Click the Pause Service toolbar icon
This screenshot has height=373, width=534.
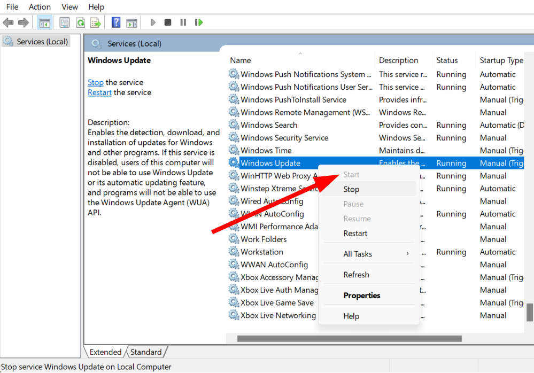pos(183,22)
